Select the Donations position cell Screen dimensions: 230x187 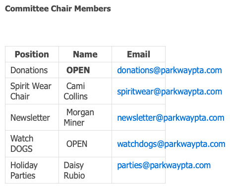click(x=32, y=70)
